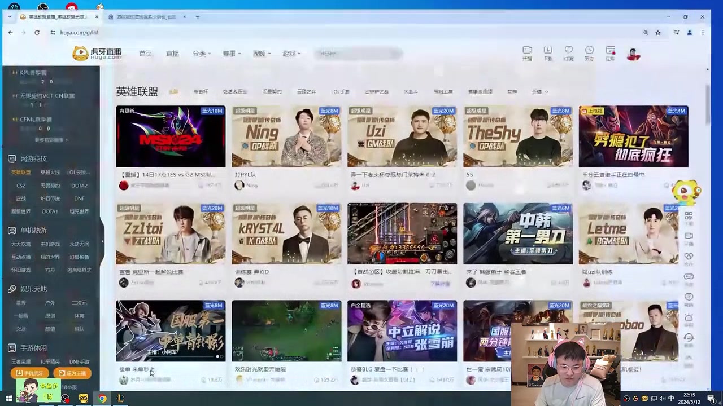Click the page vertical scrollbar
This screenshot has height=406, width=723.
point(709,104)
